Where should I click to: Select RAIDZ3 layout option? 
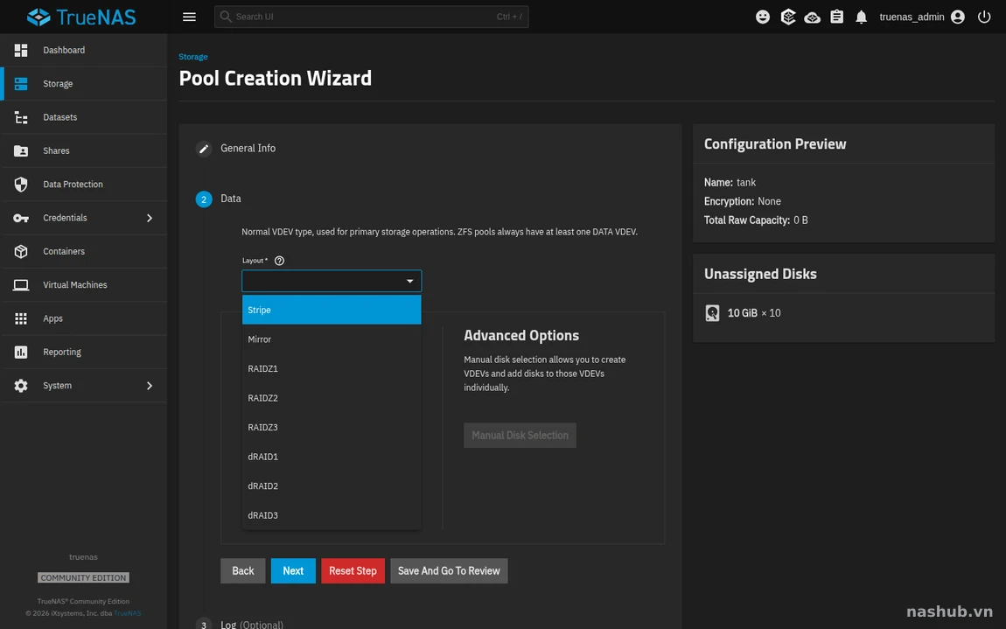click(x=332, y=428)
